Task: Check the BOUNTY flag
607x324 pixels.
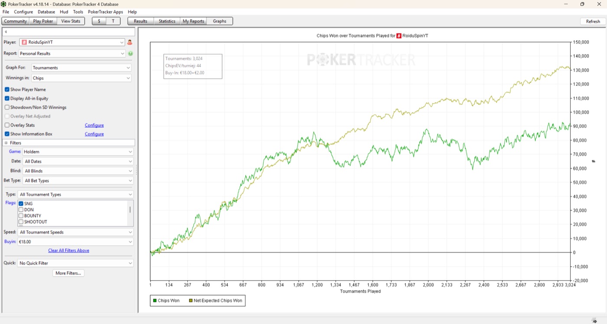Action: [21, 216]
